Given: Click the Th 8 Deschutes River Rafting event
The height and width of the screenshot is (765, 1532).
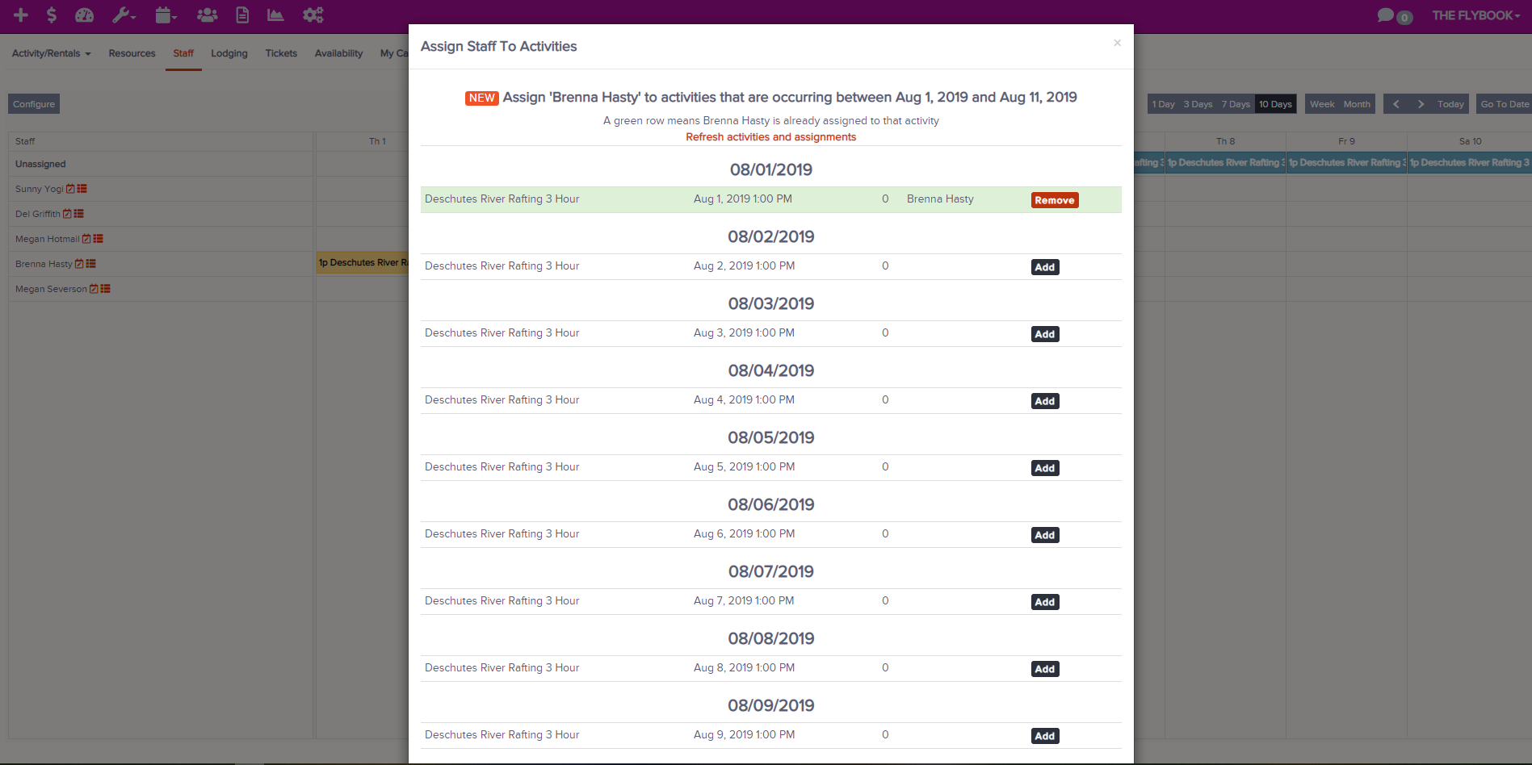Looking at the screenshot, I should [1225, 162].
